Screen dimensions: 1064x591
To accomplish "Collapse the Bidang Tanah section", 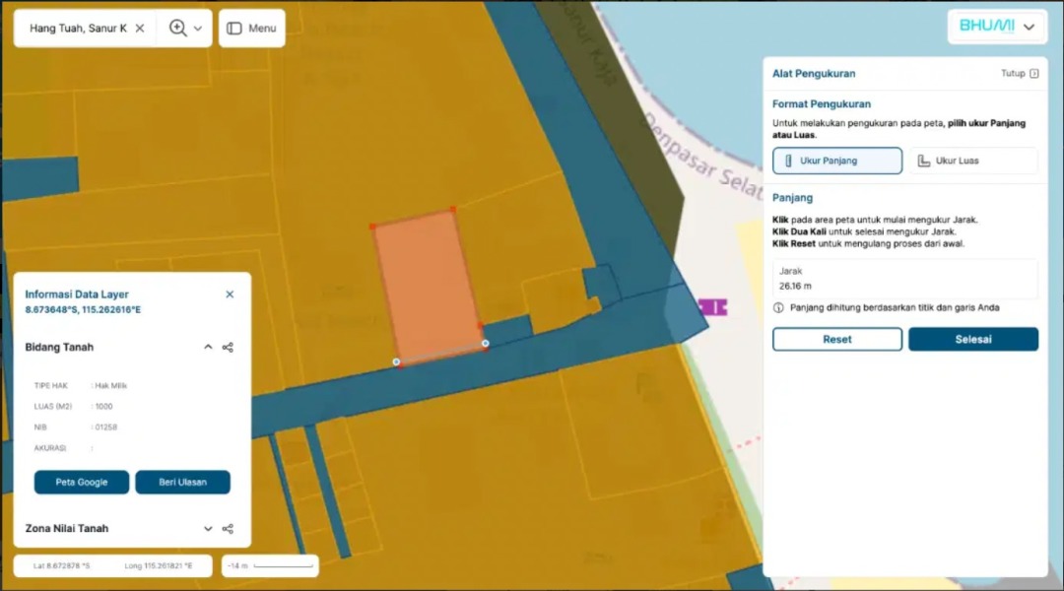I will tap(208, 348).
